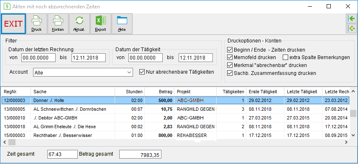Refresh data with Aktual. icon
The width and height of the screenshot is (358, 164).
(79, 24)
